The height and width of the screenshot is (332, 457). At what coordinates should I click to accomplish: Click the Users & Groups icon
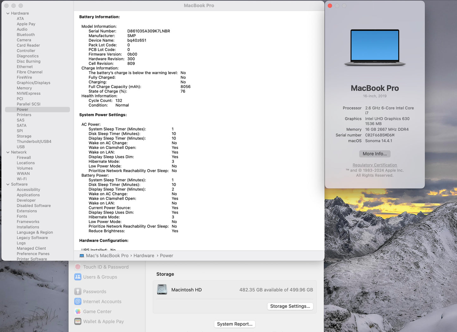(78, 277)
